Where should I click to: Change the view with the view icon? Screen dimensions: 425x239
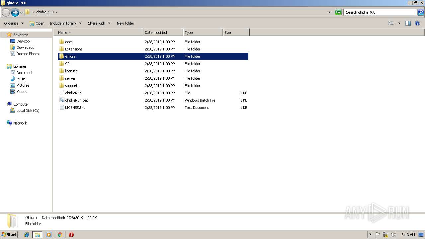(391, 23)
